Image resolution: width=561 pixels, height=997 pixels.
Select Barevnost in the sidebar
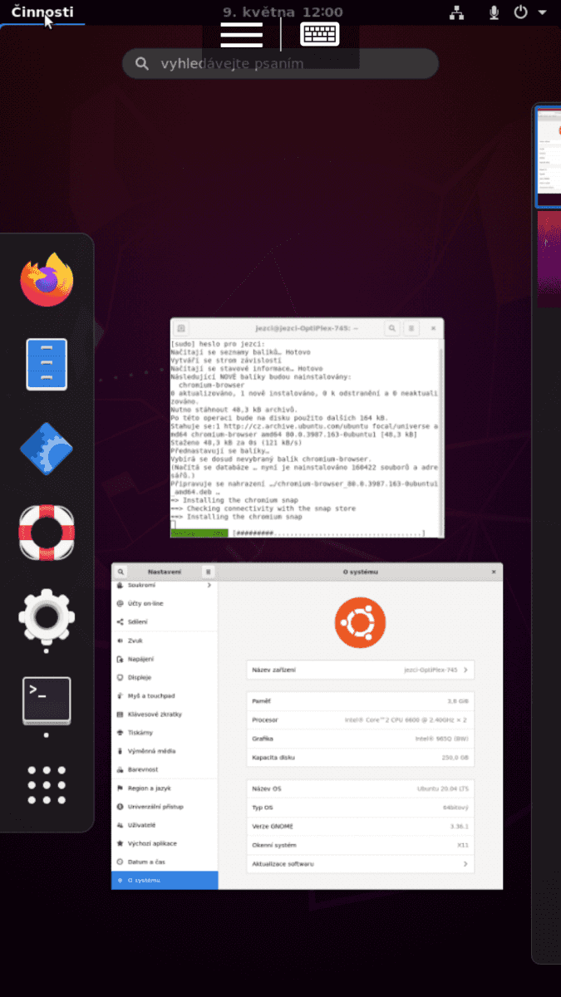point(165,769)
